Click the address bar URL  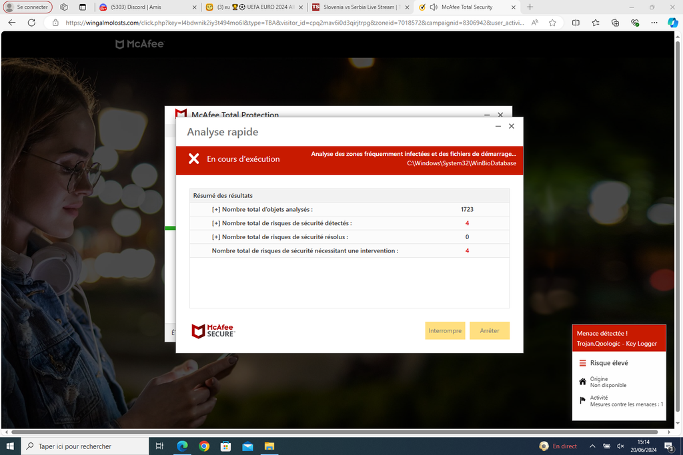[x=294, y=23]
